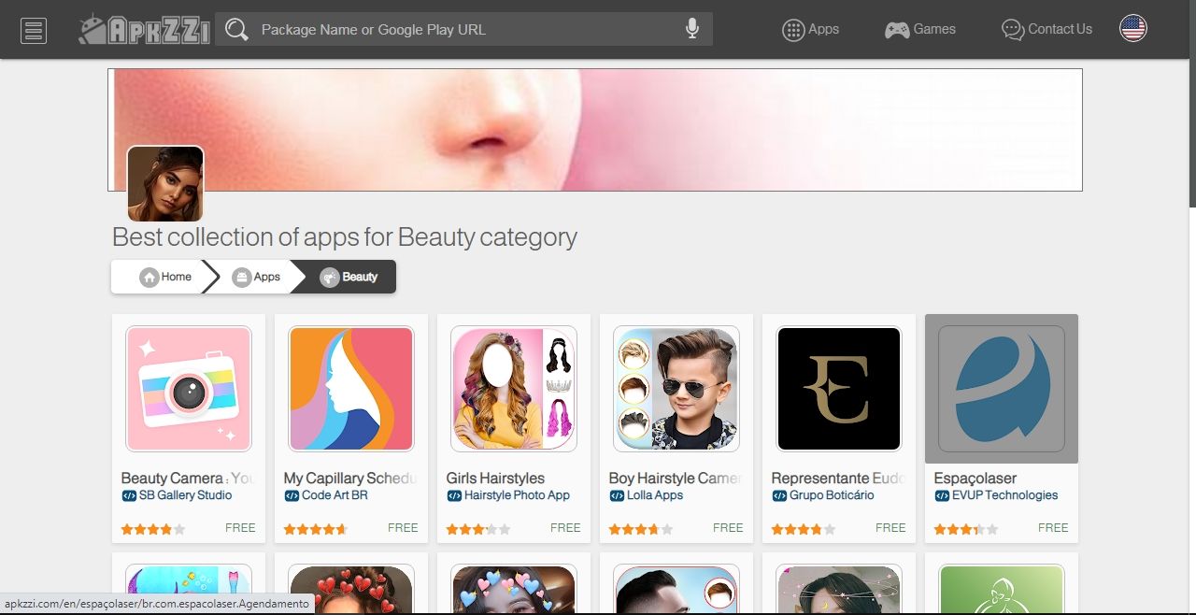The image size is (1196, 615).
Task: Open the Apps menu in header
Action: click(x=810, y=30)
